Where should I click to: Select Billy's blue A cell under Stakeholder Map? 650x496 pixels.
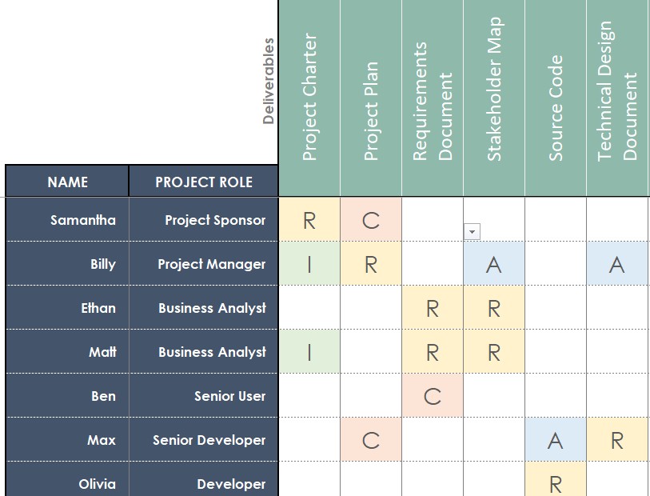(494, 264)
